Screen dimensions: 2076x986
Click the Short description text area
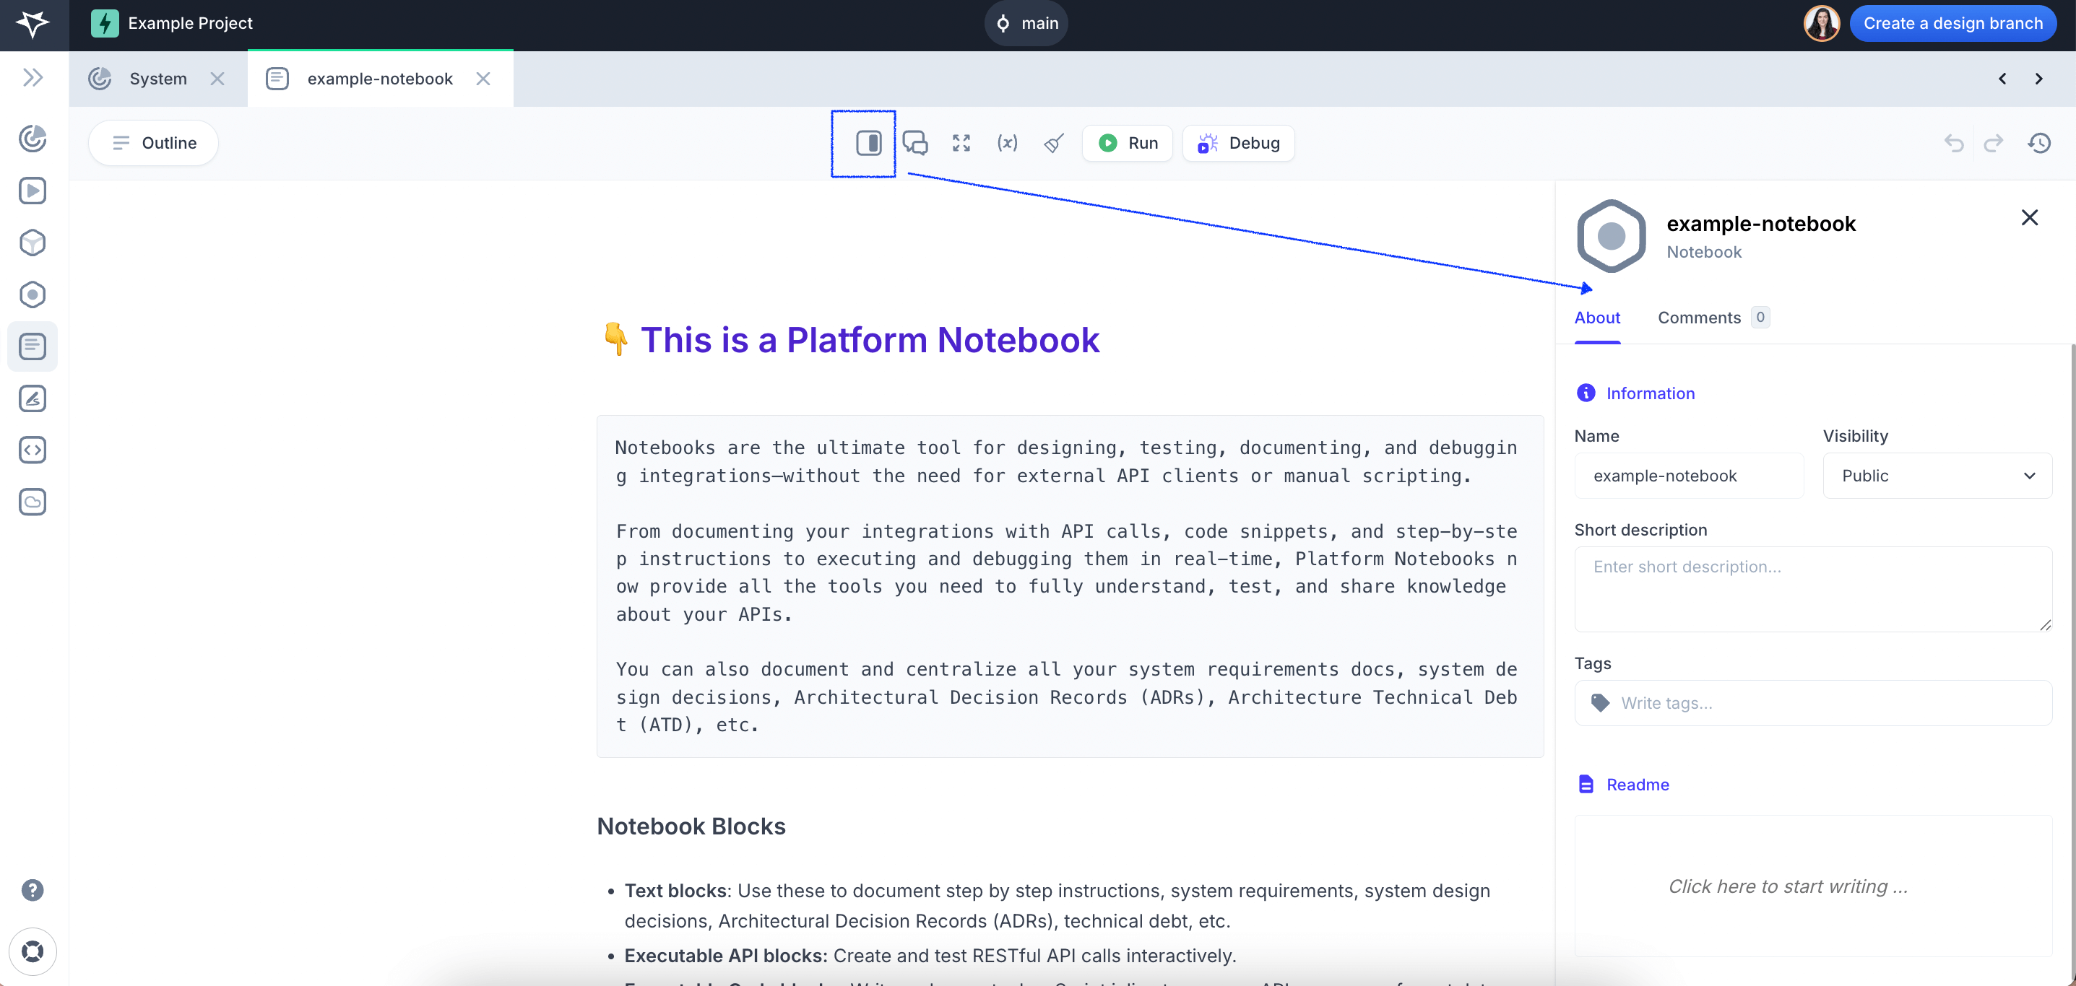coord(1812,589)
